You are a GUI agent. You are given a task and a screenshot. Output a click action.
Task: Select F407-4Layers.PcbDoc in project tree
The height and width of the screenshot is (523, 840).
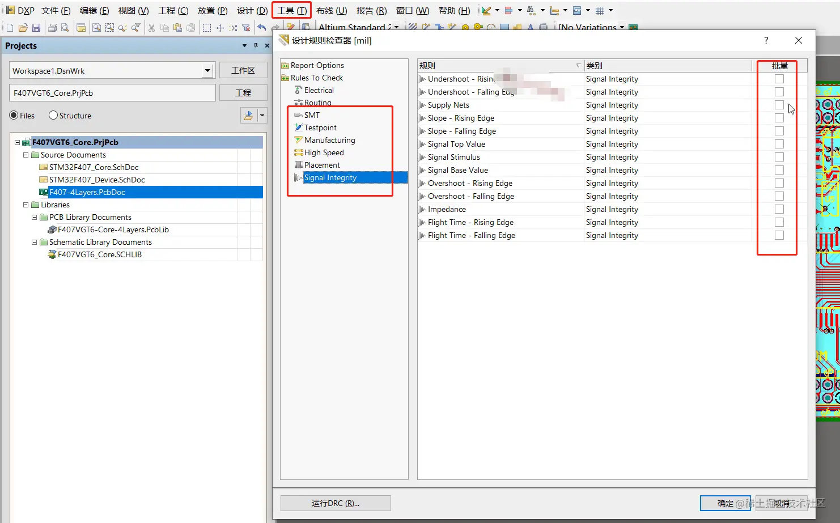(87, 192)
